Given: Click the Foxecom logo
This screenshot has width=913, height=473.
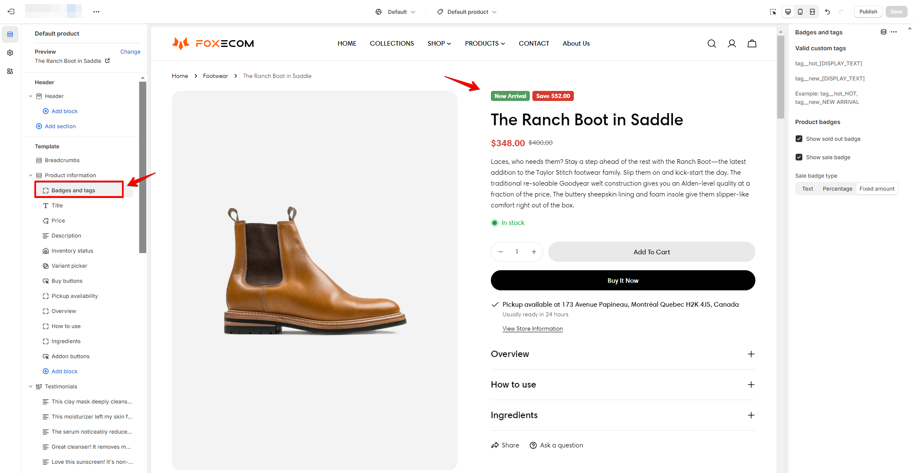Looking at the screenshot, I should (213, 43).
